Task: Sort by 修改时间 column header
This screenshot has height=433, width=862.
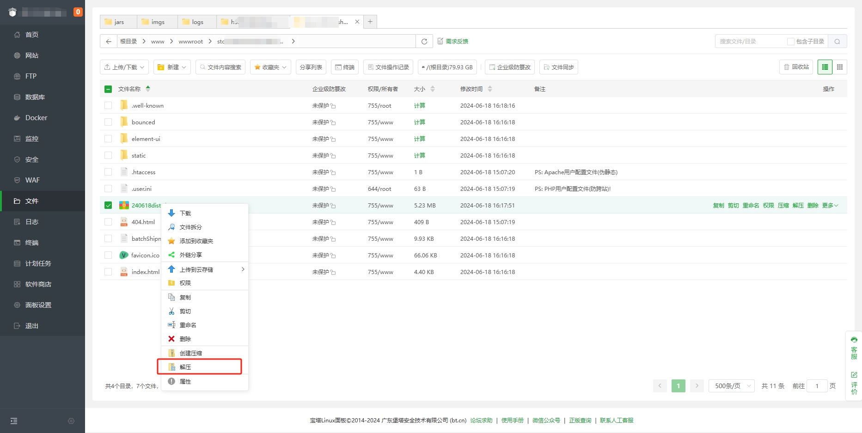Action: 471,89
